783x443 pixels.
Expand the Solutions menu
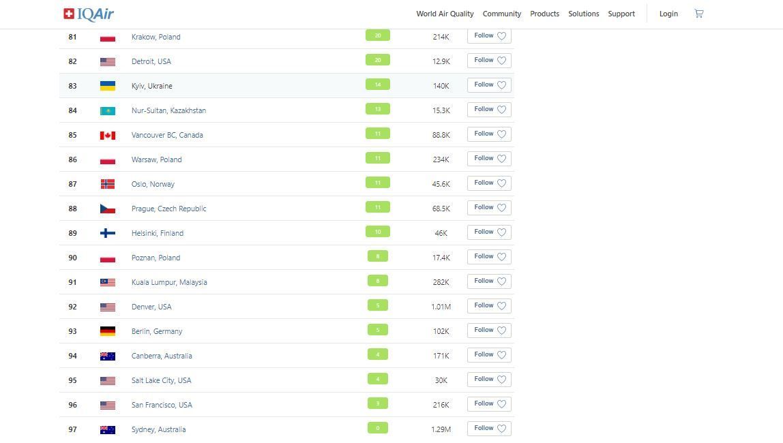coord(584,14)
